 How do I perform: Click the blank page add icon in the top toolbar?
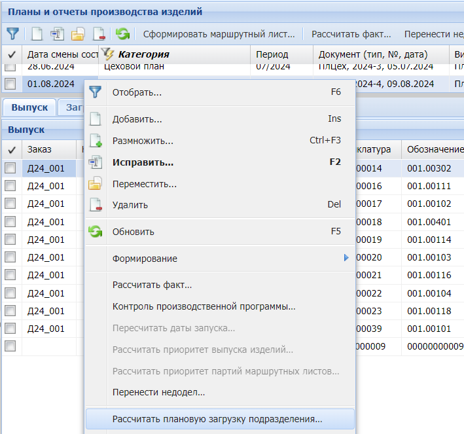[x=37, y=33]
